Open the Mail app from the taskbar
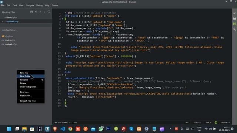This screenshot has height=133, width=237. click(x=93, y=129)
